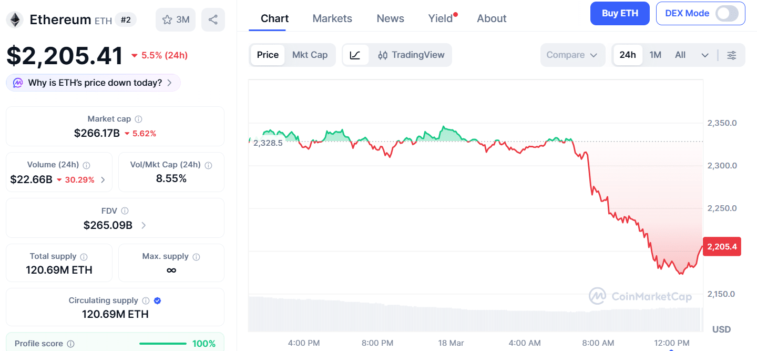
Task: Switch chart to Mkt Cap
Action: (310, 55)
